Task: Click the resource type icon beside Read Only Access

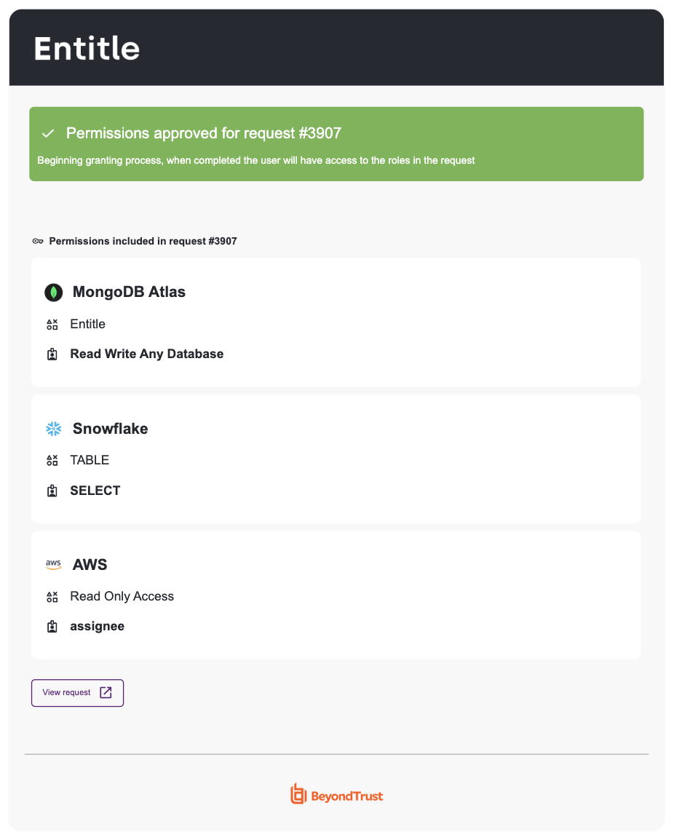Action: (52, 597)
